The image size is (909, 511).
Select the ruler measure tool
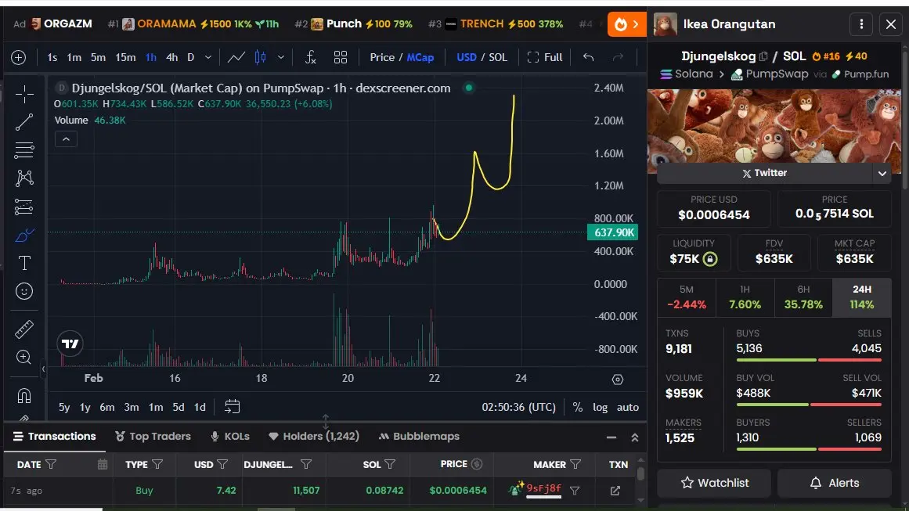(x=24, y=329)
